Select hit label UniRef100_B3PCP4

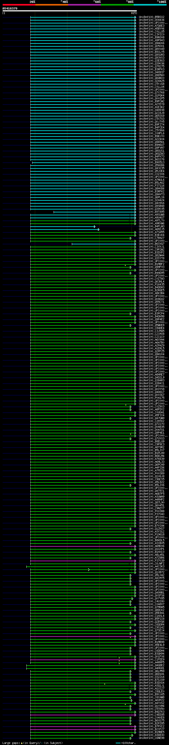point(152,313)
